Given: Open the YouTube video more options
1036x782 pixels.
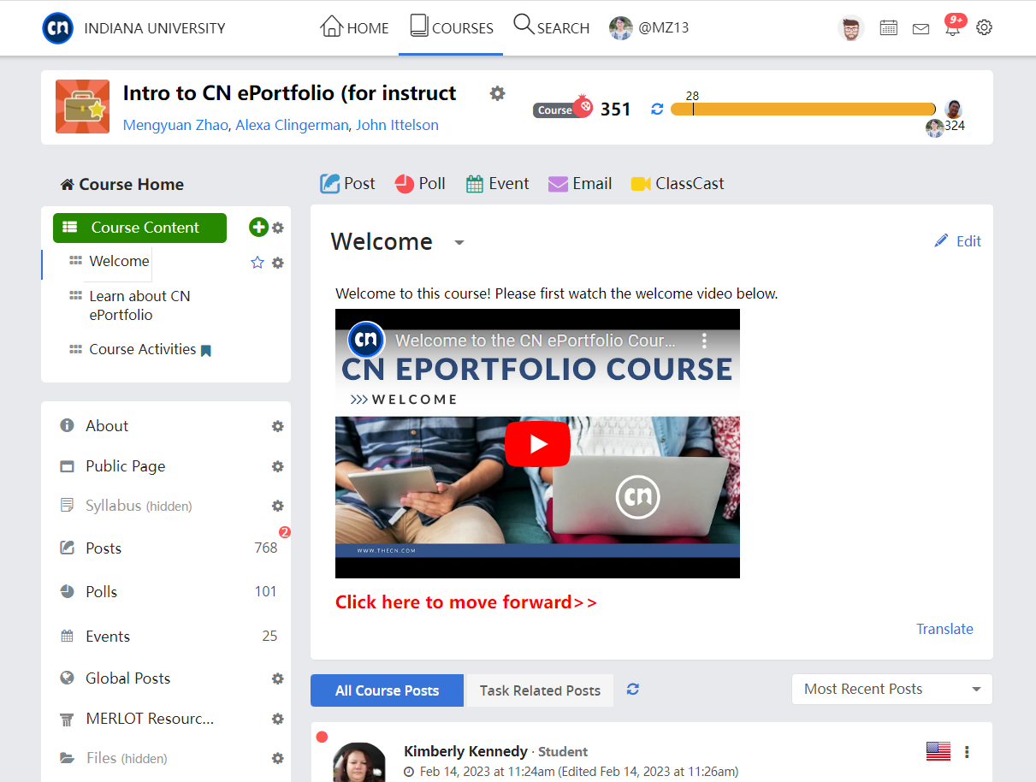Looking at the screenshot, I should click(704, 341).
